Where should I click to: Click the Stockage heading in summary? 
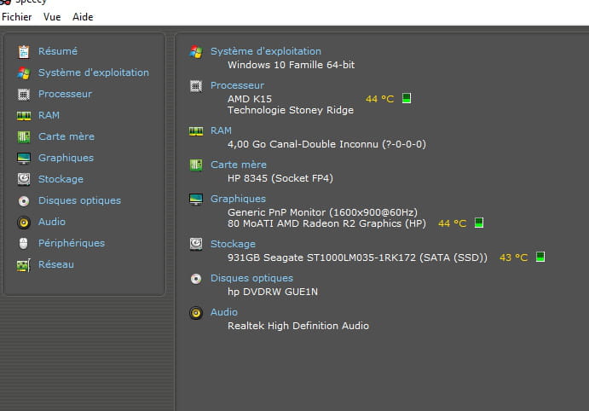pos(233,244)
